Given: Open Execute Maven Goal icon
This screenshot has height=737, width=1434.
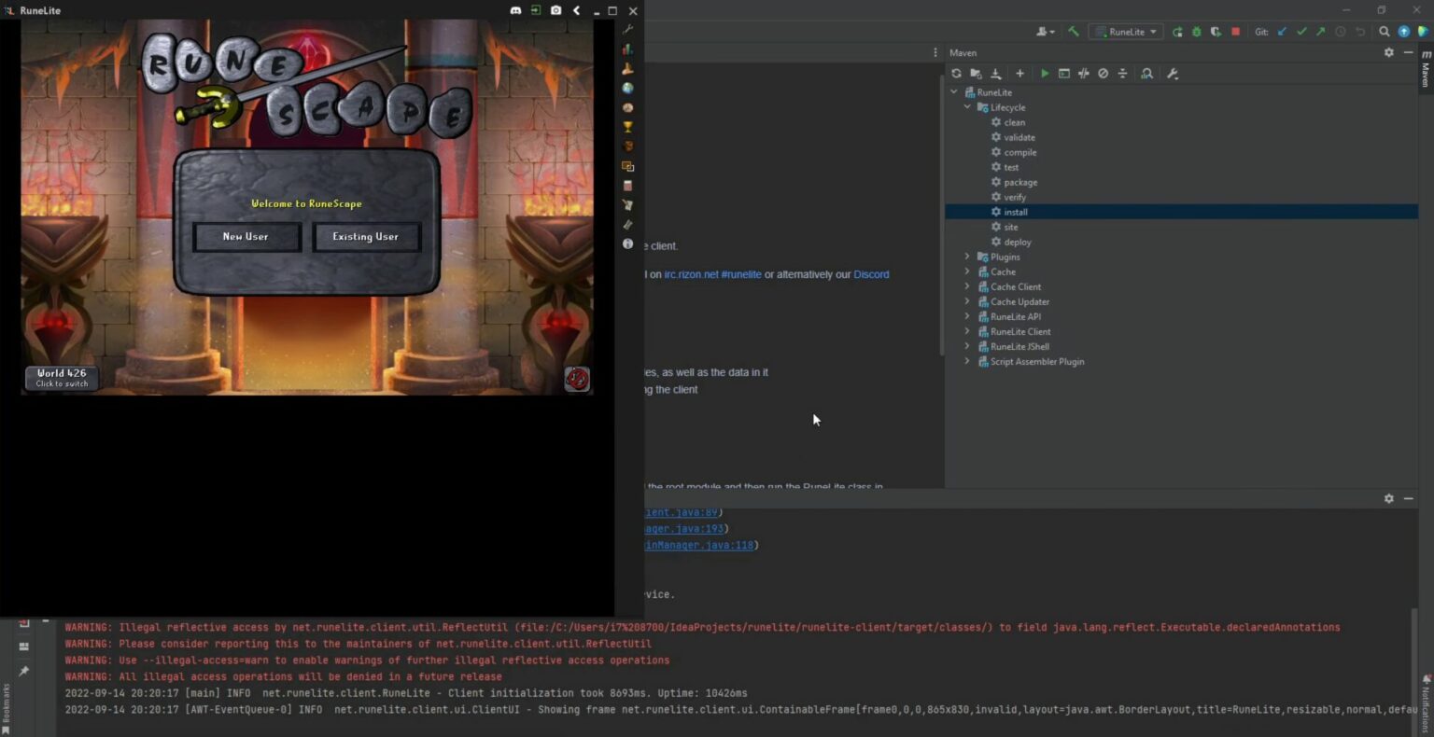Looking at the screenshot, I should [1064, 73].
